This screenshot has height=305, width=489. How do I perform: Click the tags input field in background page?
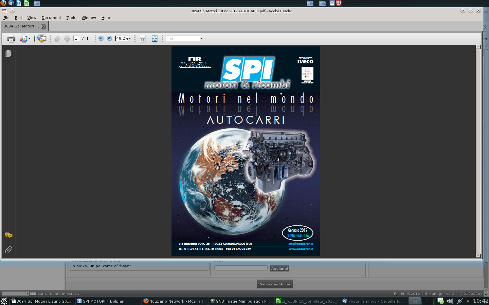point(241,268)
